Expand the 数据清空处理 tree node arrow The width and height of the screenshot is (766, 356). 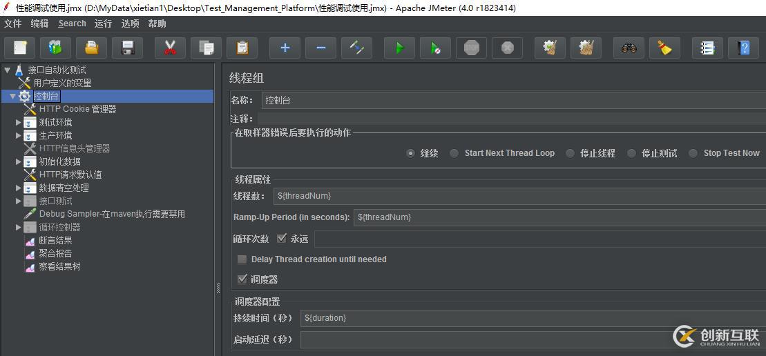(19, 188)
